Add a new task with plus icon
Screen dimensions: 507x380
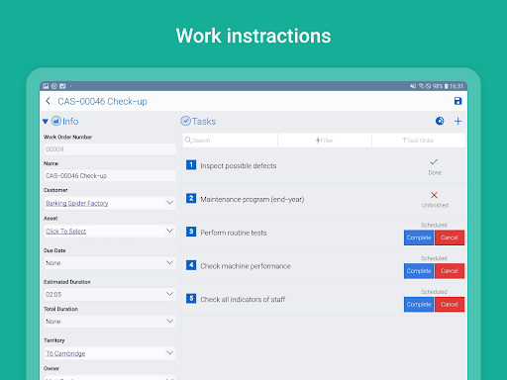(457, 121)
